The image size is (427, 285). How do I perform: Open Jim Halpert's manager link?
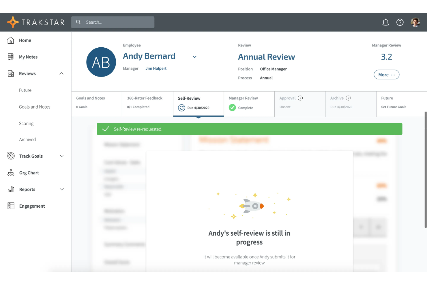[x=156, y=68]
